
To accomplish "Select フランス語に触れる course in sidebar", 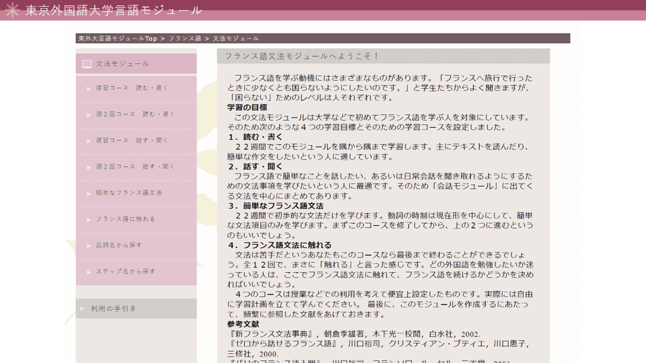I will pyautogui.click(x=126, y=219).
